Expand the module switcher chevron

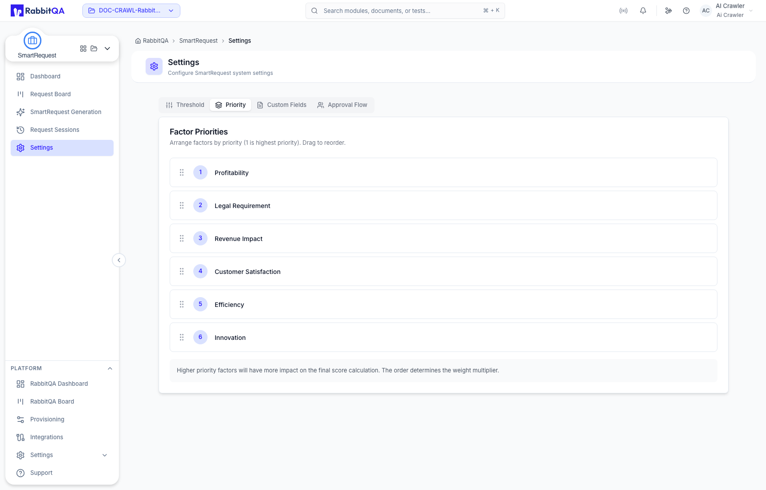pos(107,49)
